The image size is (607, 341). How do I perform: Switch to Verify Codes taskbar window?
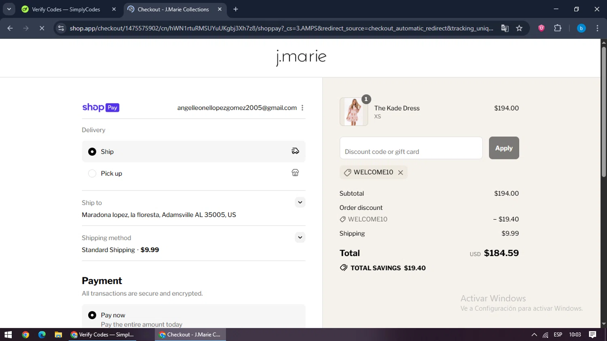(x=102, y=335)
